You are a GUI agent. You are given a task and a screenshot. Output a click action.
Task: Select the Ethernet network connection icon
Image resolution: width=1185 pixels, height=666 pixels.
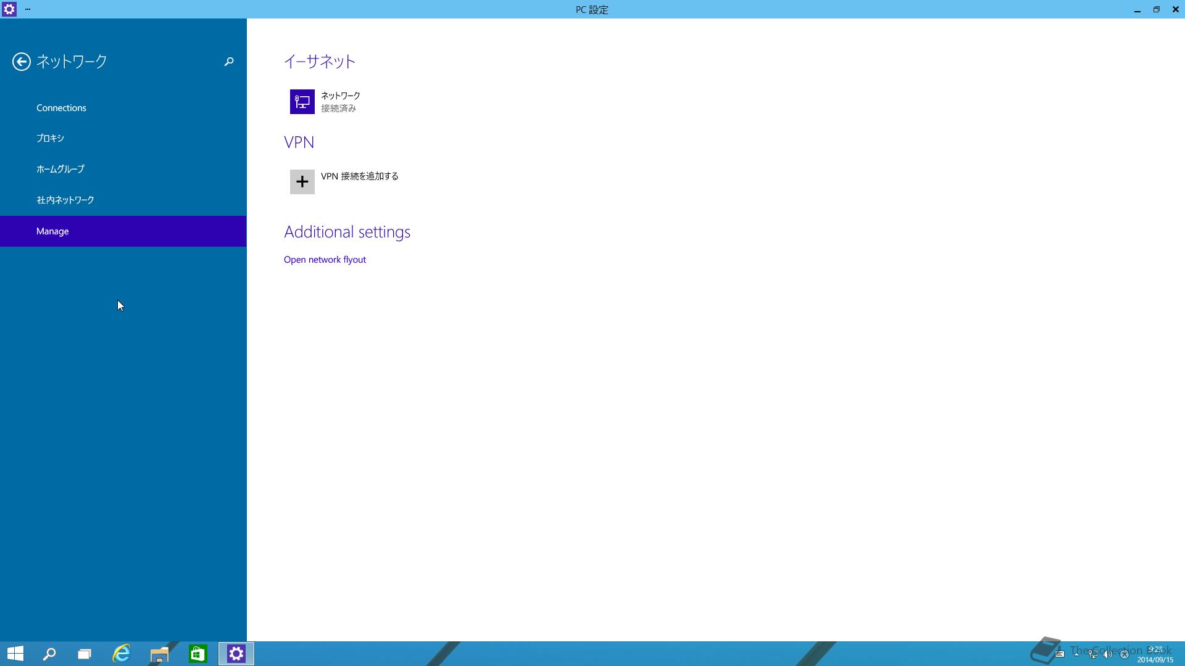pos(302,102)
